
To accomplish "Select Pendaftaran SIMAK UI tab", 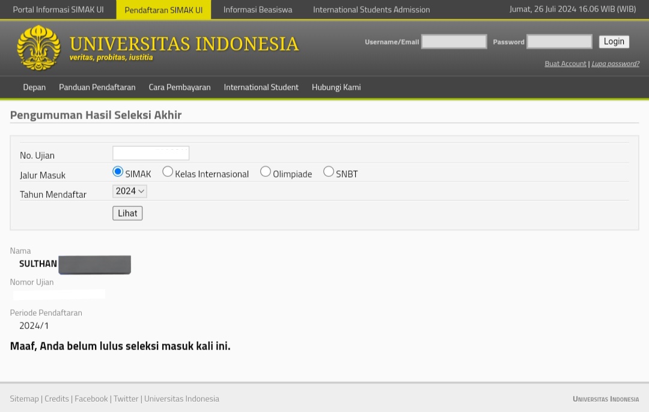I will pyautogui.click(x=163, y=10).
